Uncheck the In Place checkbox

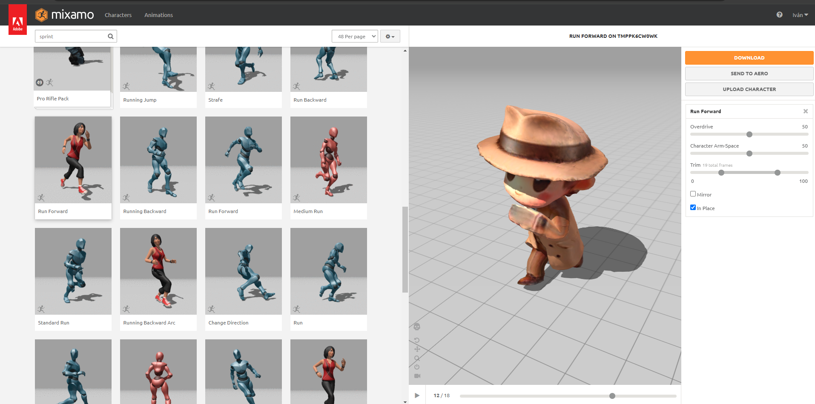(x=693, y=208)
